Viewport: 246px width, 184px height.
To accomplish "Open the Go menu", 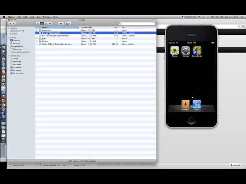I will pos(38,17).
